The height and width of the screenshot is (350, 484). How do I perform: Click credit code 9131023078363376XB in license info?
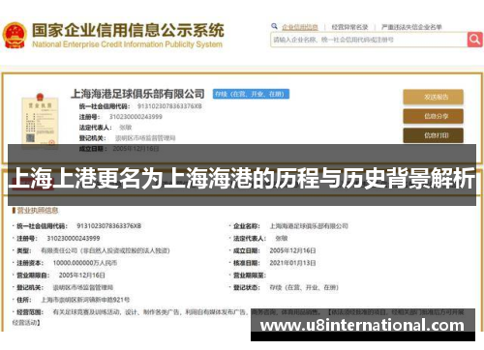(108, 226)
